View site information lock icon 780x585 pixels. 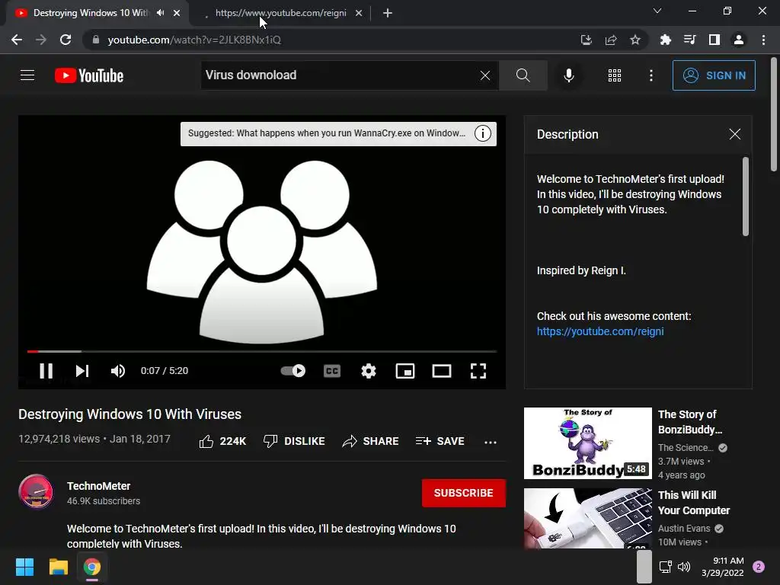click(96, 40)
